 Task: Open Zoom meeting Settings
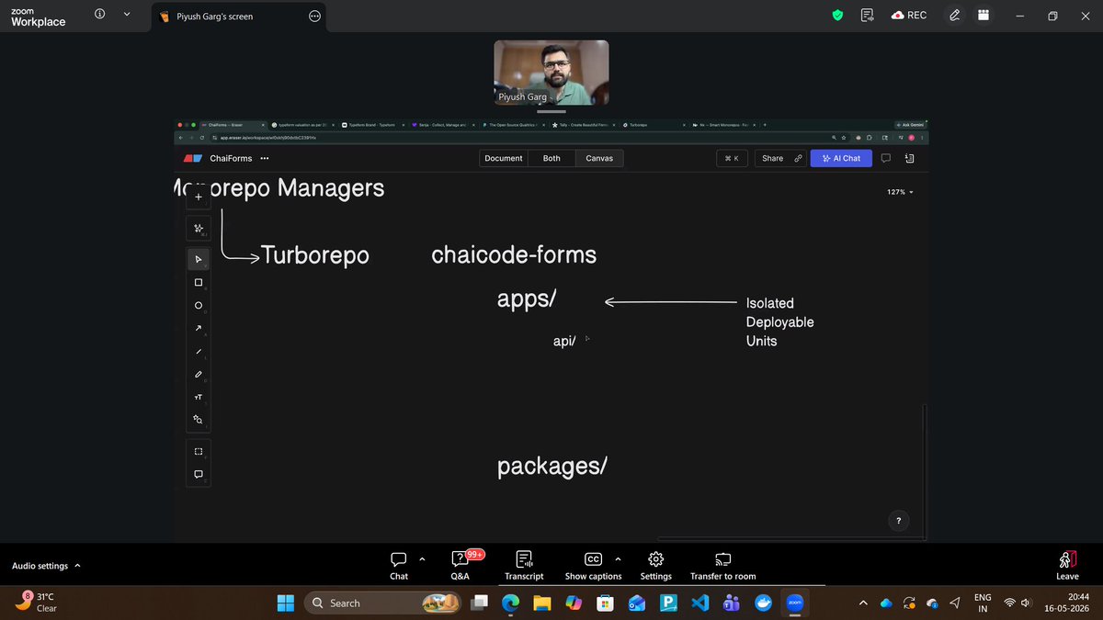(656, 565)
